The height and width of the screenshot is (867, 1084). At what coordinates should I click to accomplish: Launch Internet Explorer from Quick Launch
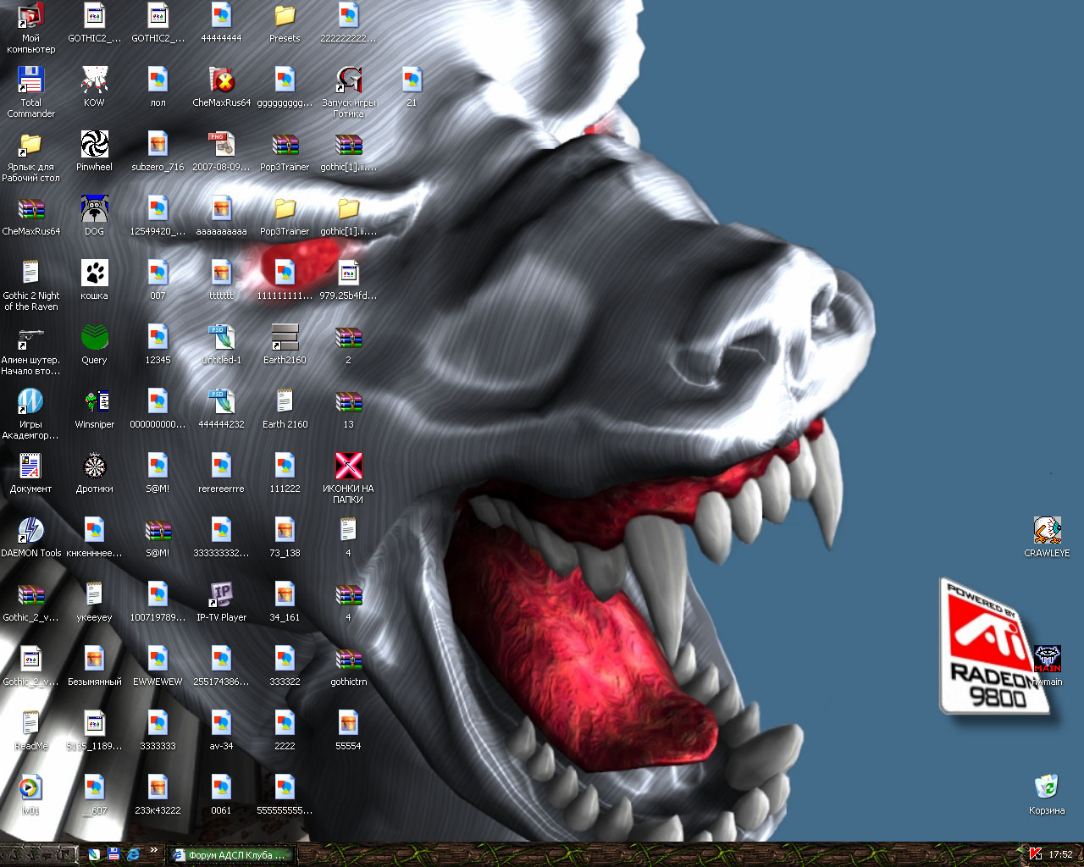[x=133, y=855]
